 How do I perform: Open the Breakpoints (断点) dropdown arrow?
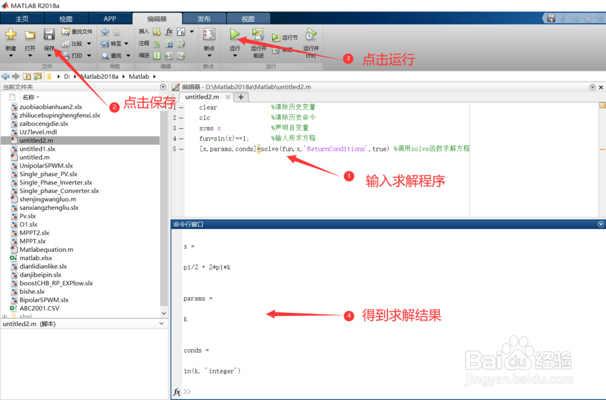(209, 56)
